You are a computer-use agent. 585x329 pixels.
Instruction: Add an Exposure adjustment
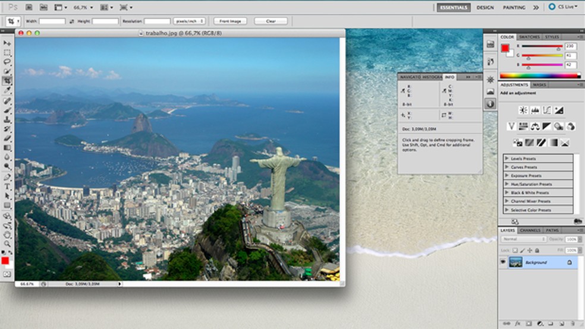coord(559,110)
